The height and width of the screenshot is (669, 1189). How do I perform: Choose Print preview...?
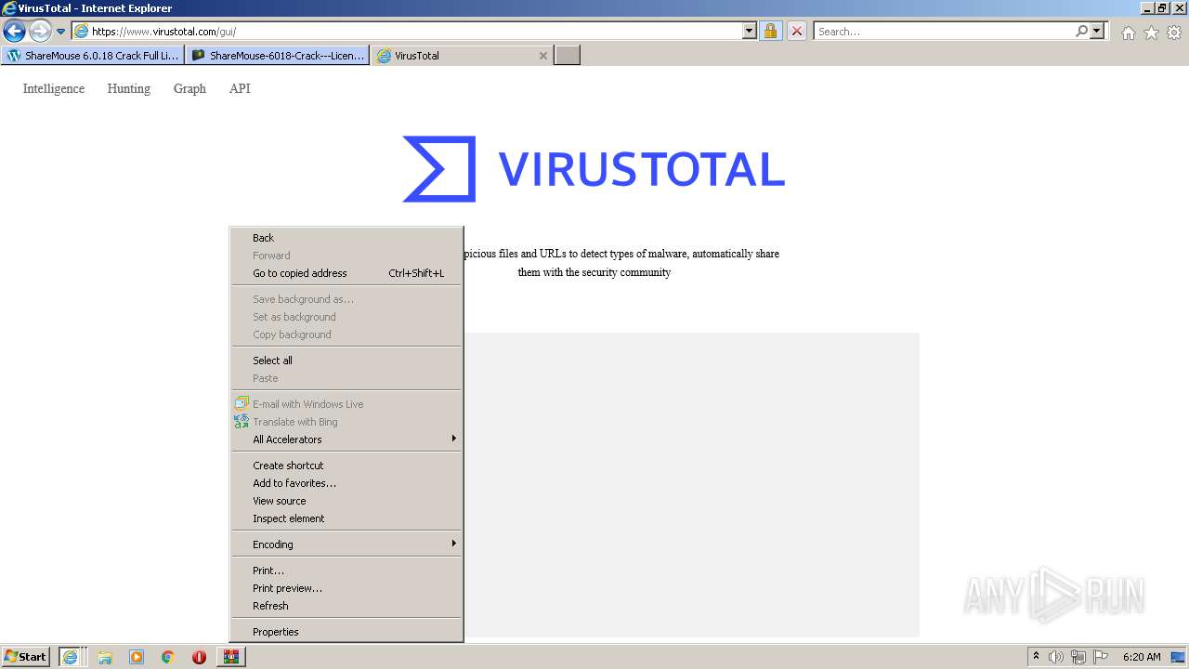coord(346,588)
